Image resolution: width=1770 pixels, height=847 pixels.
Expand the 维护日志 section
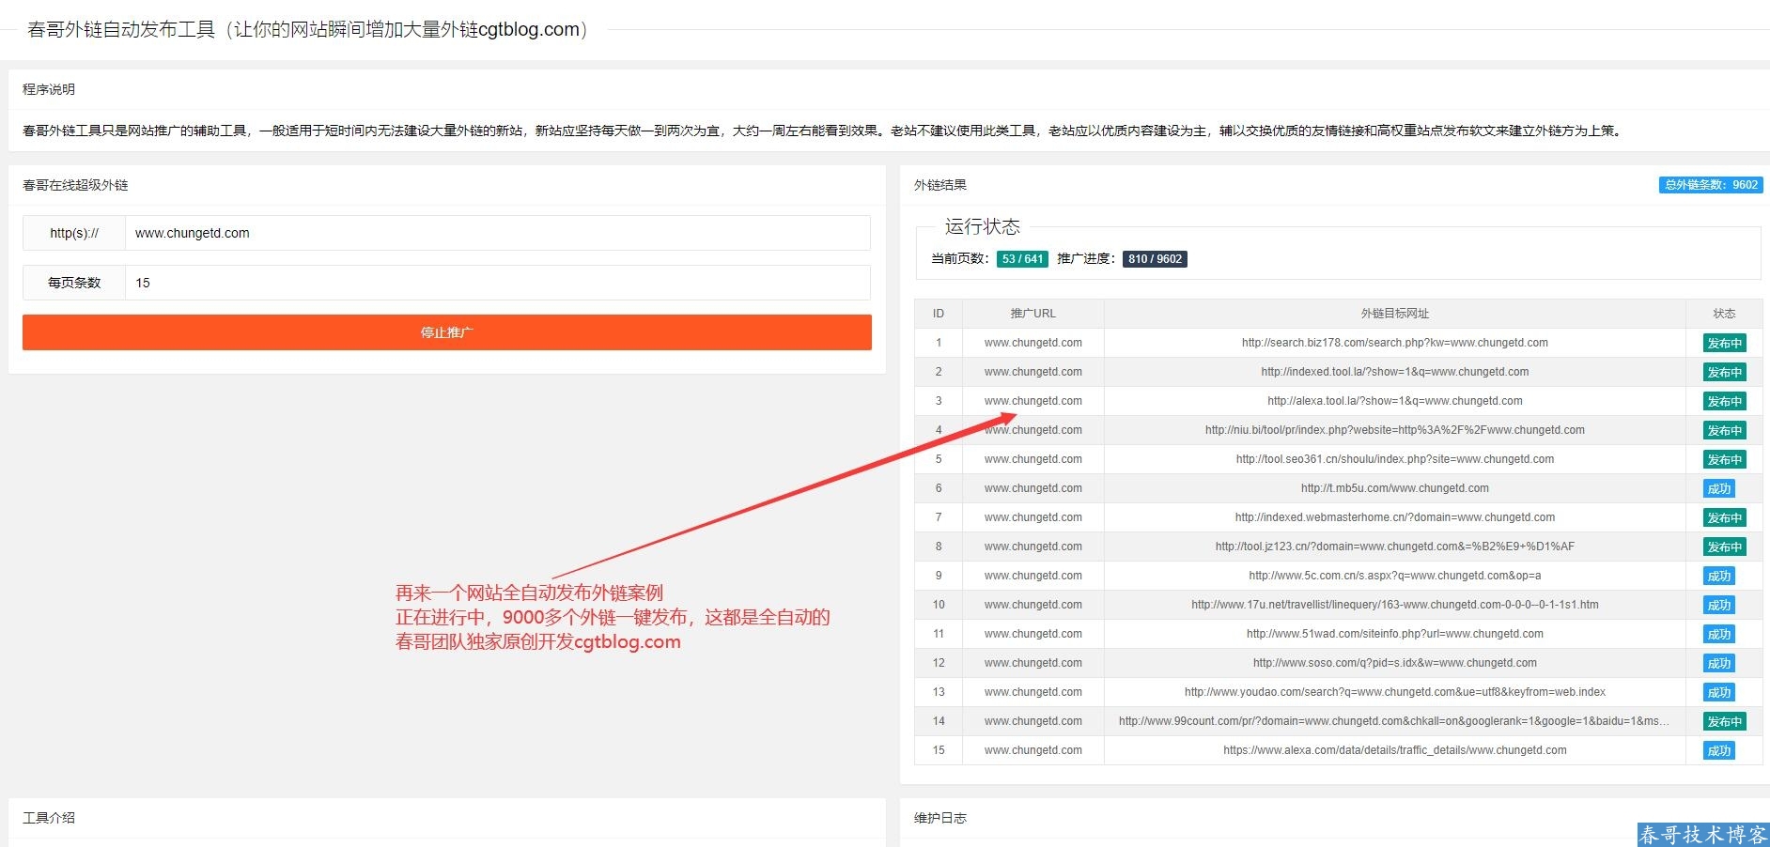click(x=939, y=818)
